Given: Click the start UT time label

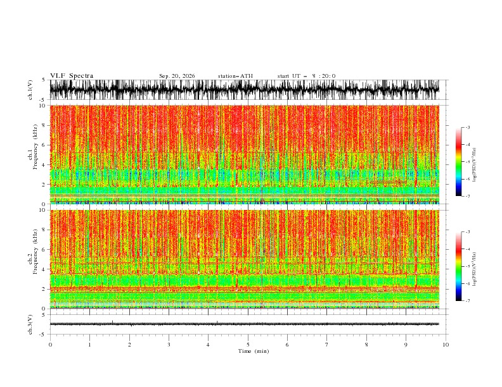Looking at the screenshot, I should click(306, 76).
